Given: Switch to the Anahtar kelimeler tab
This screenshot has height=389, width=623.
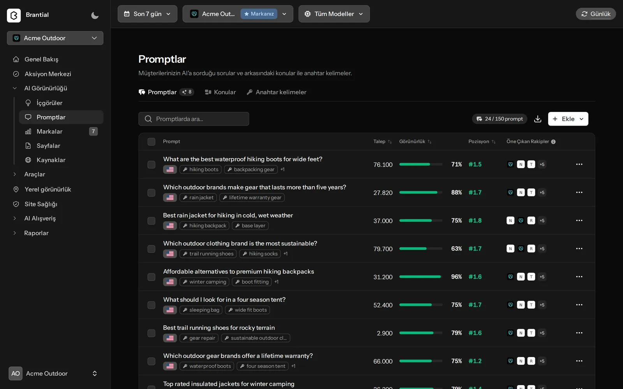Looking at the screenshot, I should pos(276,92).
